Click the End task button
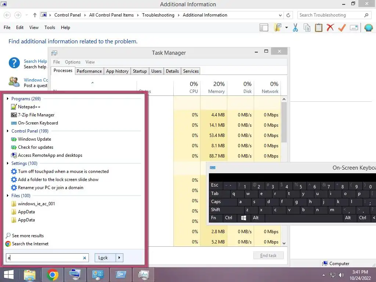The image size is (376, 282). [268, 256]
